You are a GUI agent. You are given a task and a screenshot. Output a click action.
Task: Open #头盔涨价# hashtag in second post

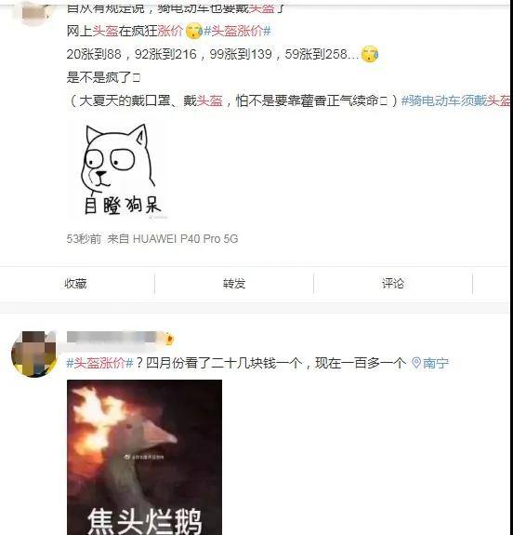(99, 363)
